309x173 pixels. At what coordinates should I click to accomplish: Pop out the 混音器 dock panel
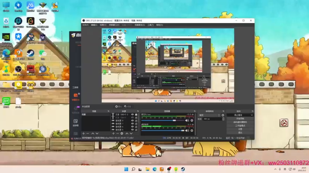click(x=195, y=111)
